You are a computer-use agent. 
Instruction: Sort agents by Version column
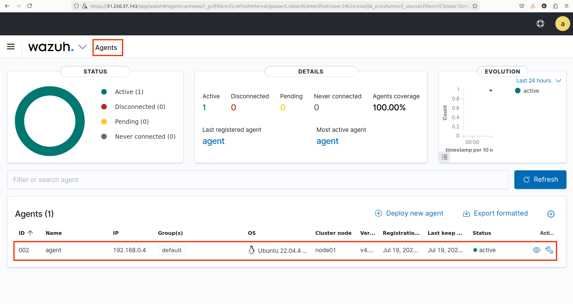coord(368,233)
